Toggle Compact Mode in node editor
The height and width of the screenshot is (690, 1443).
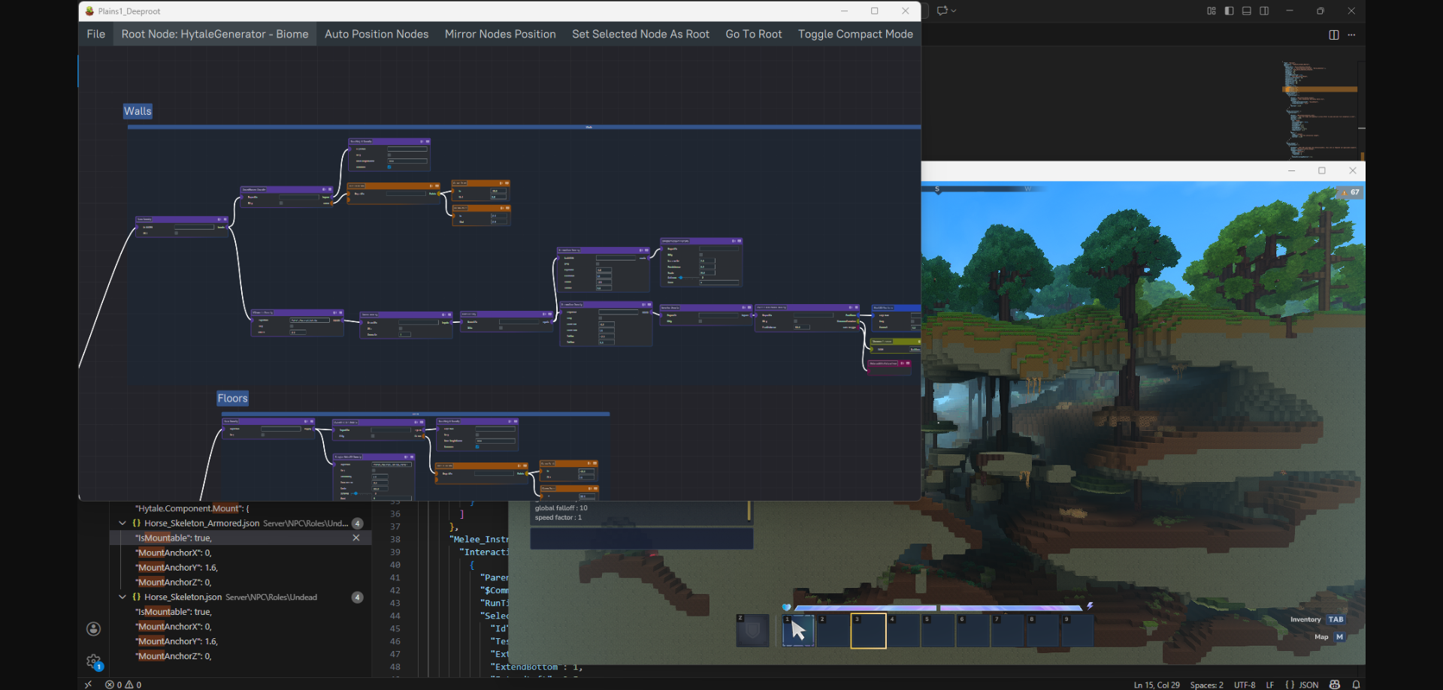coord(855,34)
